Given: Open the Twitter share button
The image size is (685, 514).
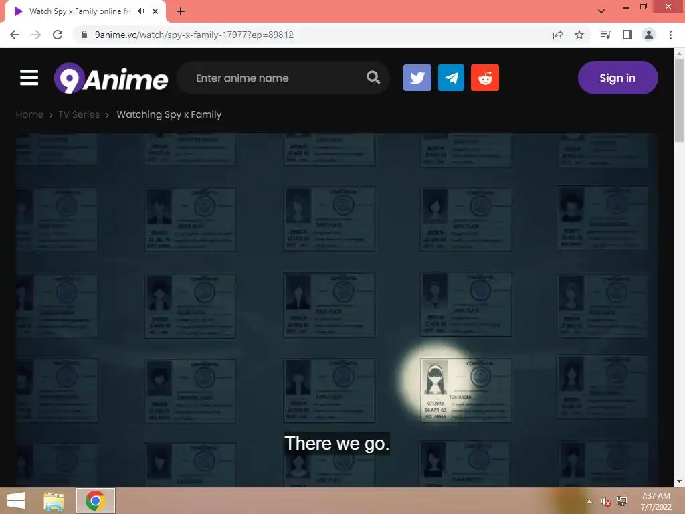Looking at the screenshot, I should point(417,78).
